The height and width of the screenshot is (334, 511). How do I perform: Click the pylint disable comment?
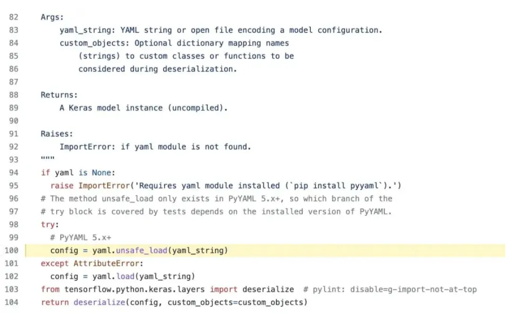pyautogui.click(x=390, y=289)
